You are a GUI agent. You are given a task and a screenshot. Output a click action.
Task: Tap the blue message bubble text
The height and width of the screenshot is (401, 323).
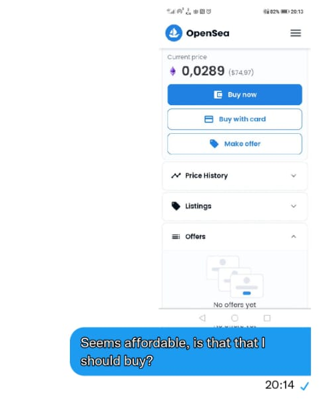coord(173,352)
